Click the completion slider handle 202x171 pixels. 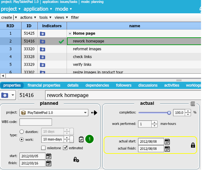[169, 113]
